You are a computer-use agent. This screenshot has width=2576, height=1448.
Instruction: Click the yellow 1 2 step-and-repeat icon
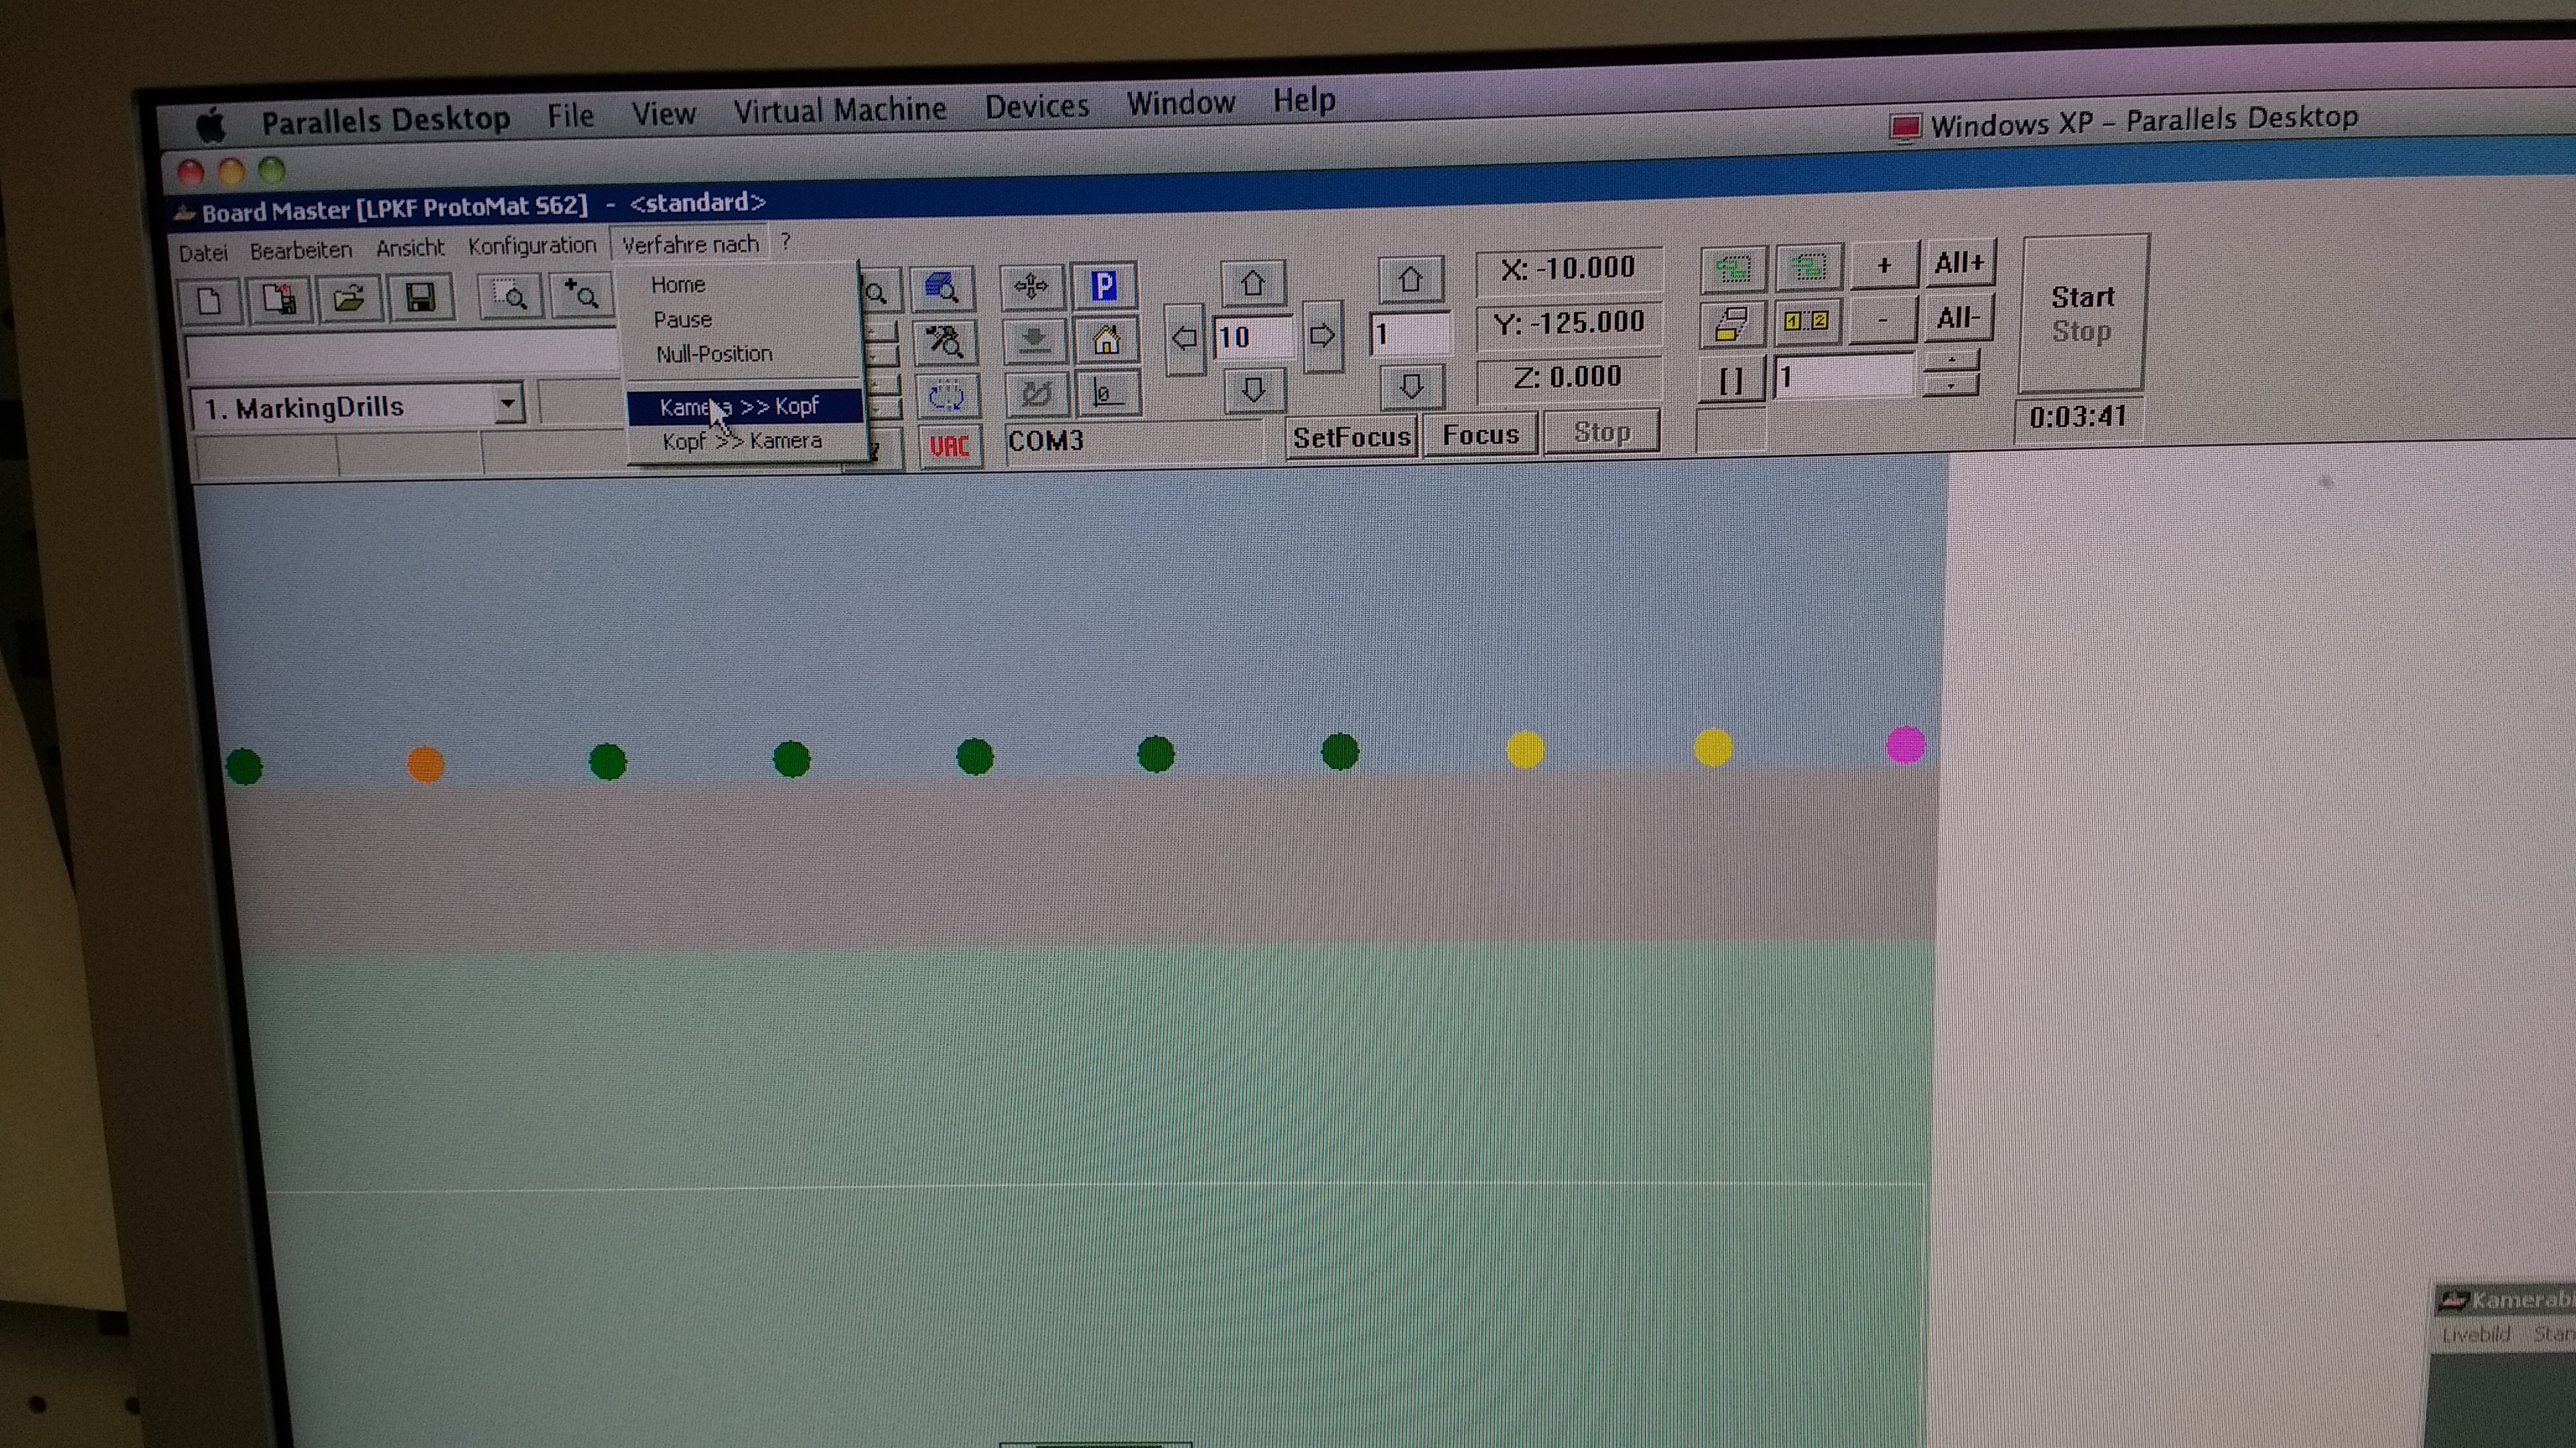click(x=1807, y=322)
